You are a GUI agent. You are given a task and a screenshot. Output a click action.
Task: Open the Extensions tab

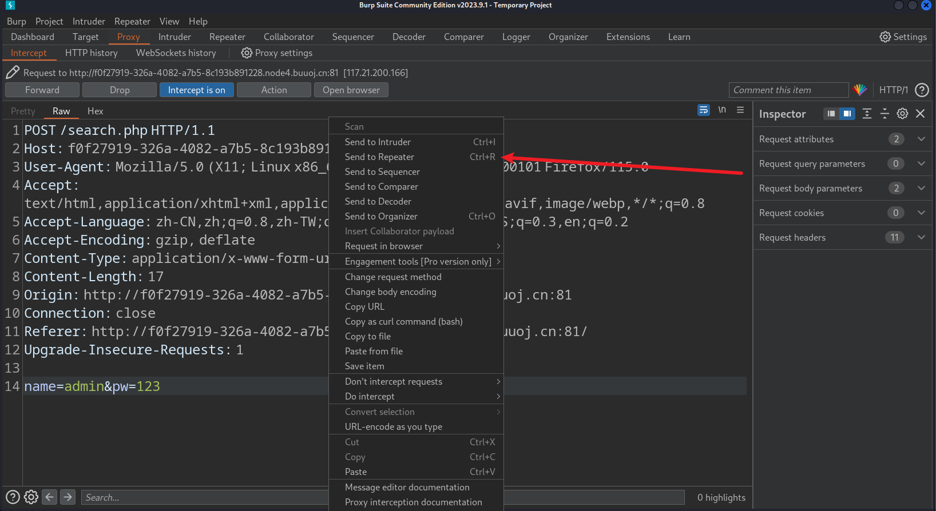pyautogui.click(x=628, y=37)
